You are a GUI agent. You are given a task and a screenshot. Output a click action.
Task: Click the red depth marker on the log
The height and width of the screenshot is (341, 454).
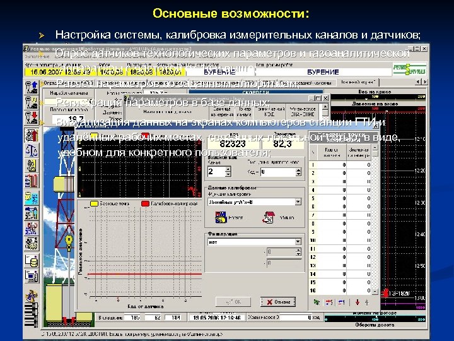[x=385, y=293]
